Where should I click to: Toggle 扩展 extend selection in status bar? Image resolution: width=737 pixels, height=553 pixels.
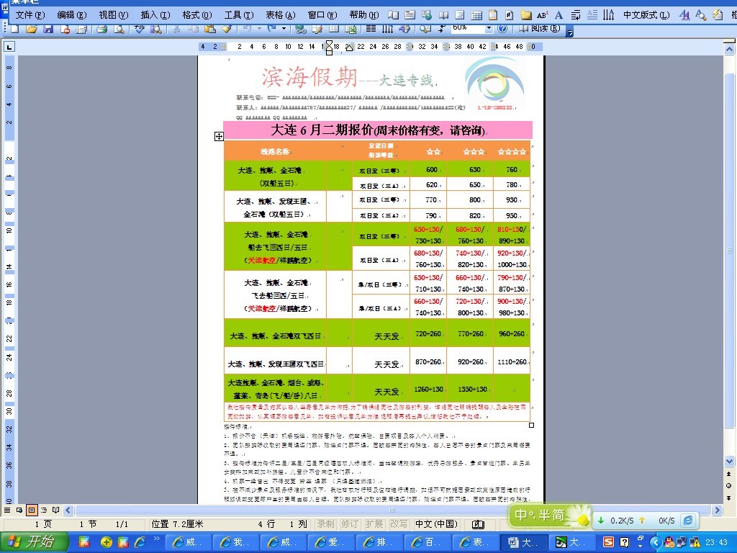[x=374, y=524]
